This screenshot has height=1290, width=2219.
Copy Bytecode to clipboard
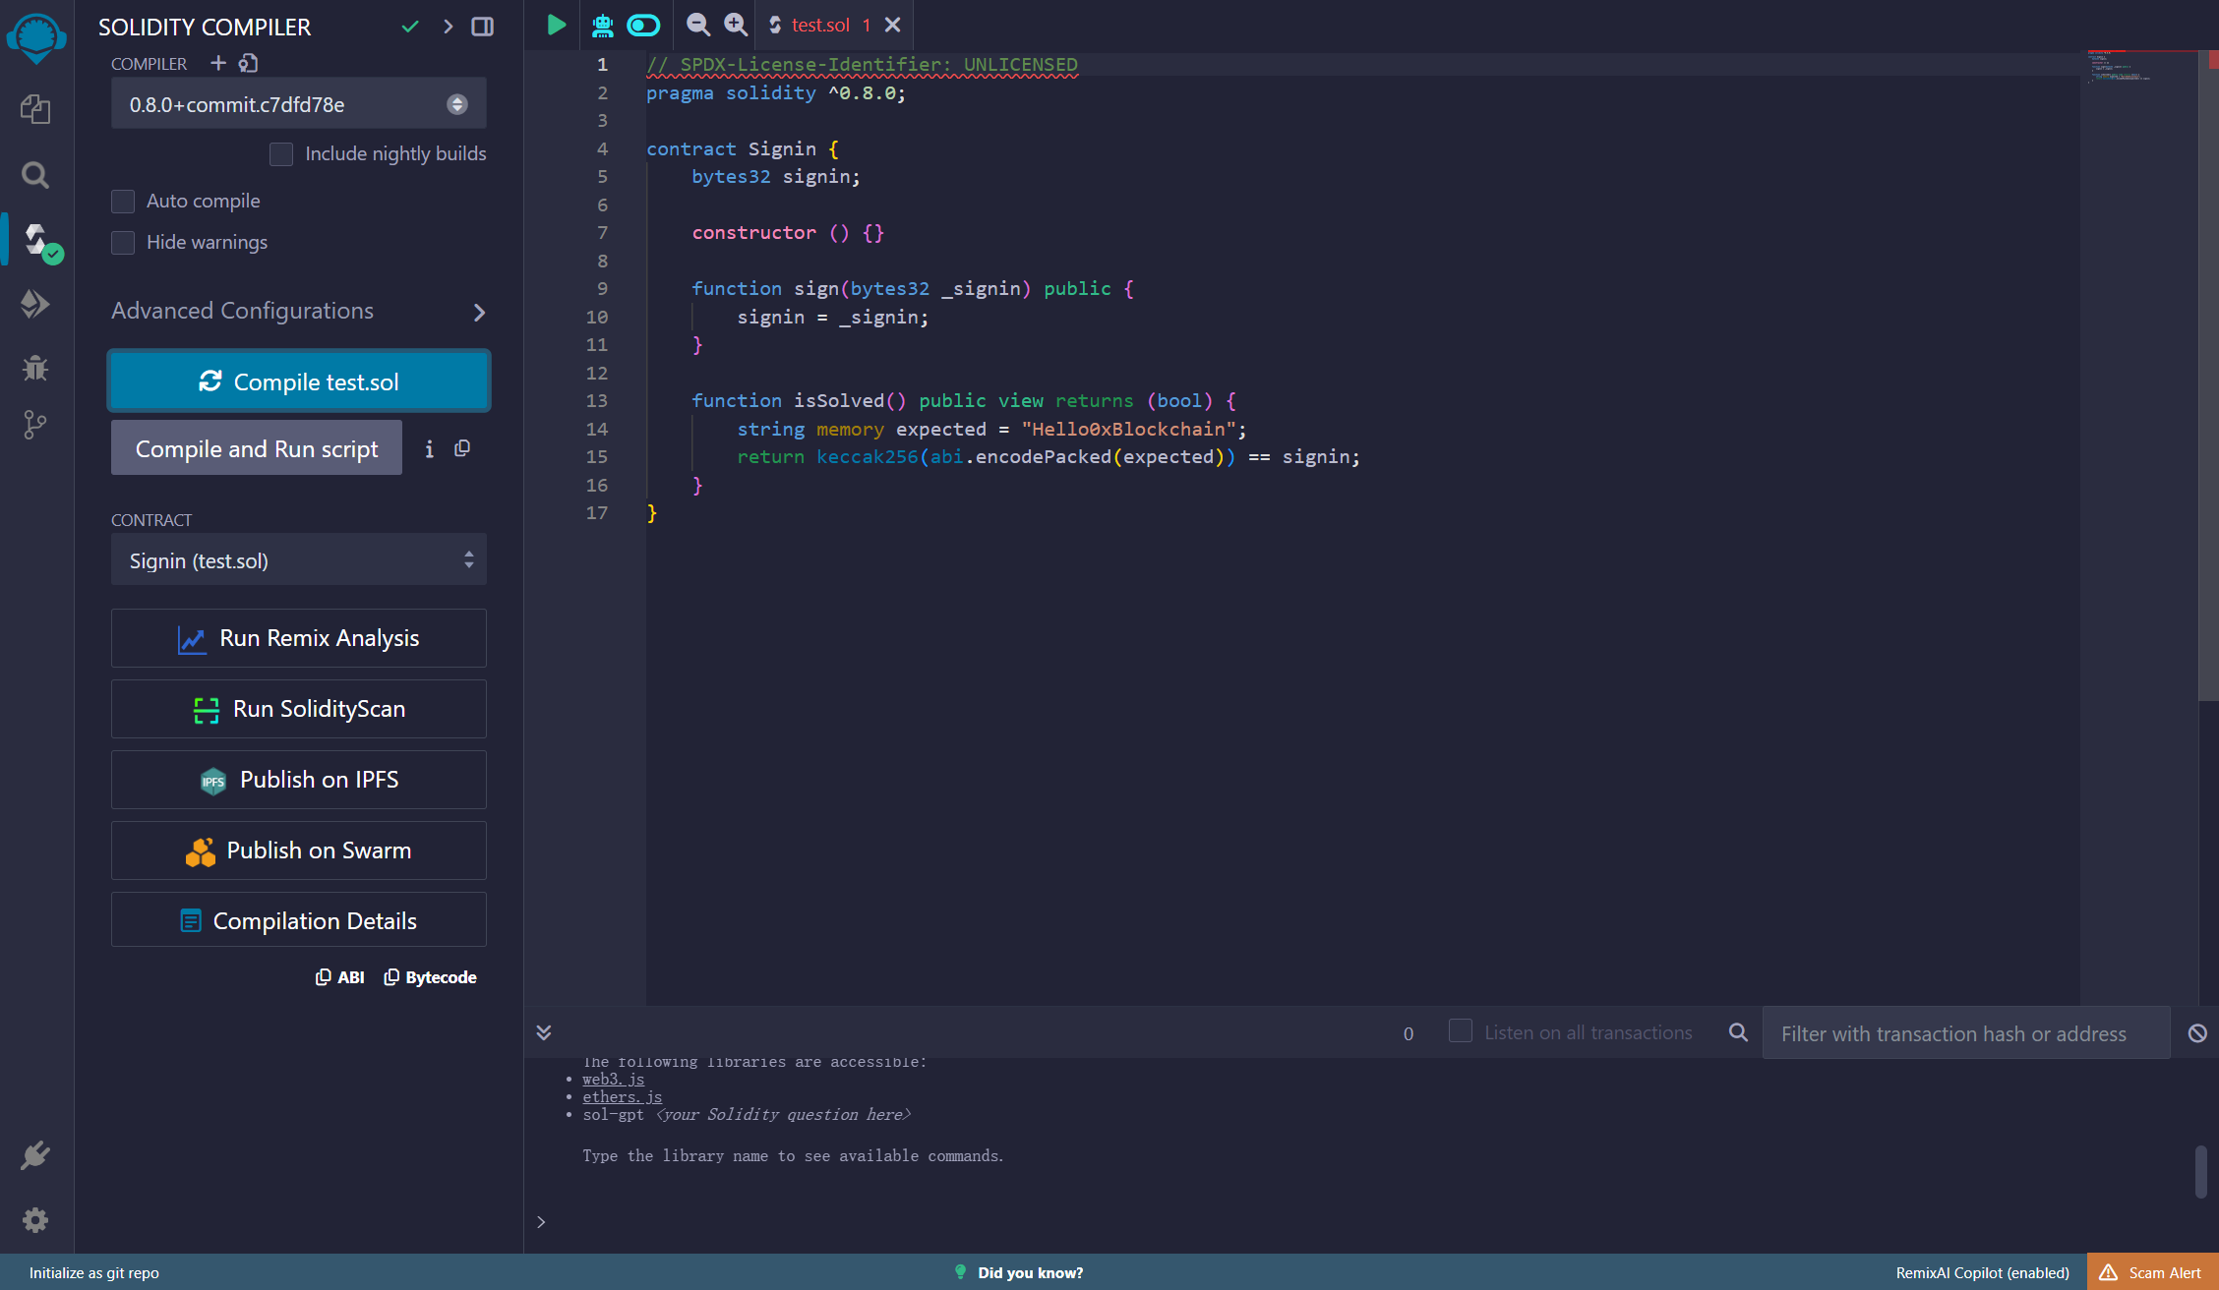430,977
